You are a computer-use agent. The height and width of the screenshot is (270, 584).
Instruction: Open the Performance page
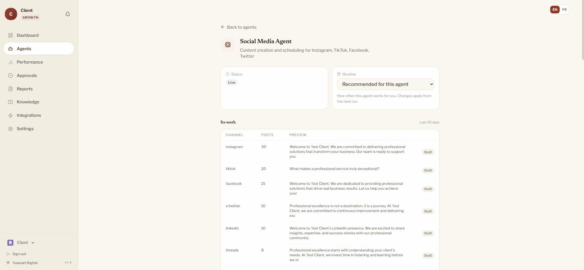click(x=39, y=62)
